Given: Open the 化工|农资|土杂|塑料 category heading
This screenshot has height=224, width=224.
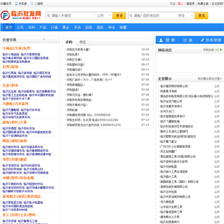Looking at the screenshot, I should [x=19, y=215].
